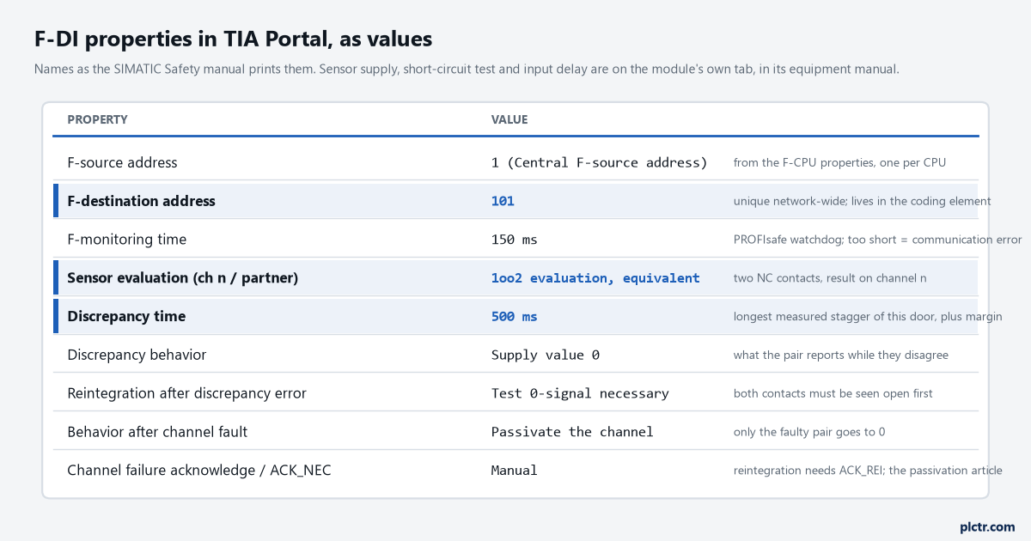Click the Test 0-signal necessary value
The image size is (1031, 541).
coord(580,393)
